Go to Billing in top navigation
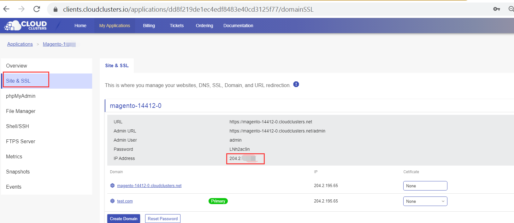The width and height of the screenshot is (514, 223). coord(149,26)
